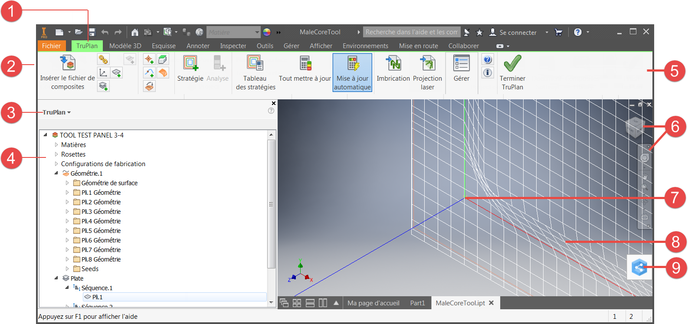Expand the New file dropdown arrow
Image resolution: width=688 pixels, height=324 pixels.
tap(69, 32)
